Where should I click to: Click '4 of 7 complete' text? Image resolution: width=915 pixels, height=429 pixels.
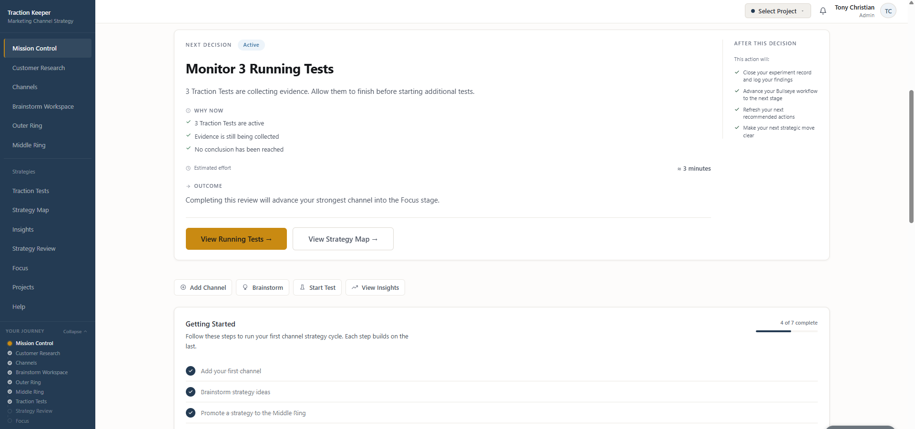[x=799, y=323]
